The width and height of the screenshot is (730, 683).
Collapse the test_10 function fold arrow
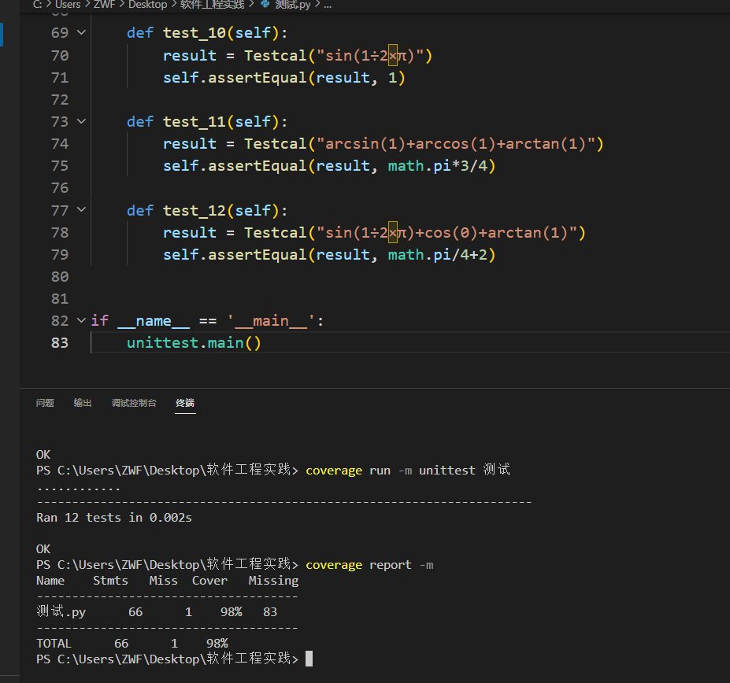(x=81, y=33)
